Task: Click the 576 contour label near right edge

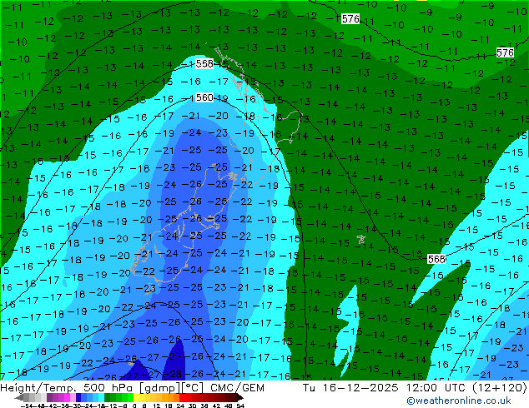Action: click(x=505, y=52)
